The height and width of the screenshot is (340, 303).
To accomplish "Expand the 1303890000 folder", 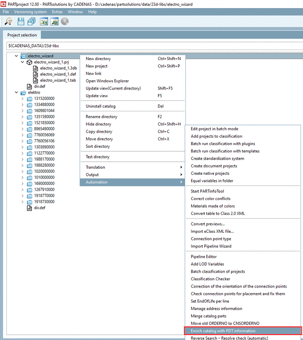I will pyautogui.click(x=22, y=147).
